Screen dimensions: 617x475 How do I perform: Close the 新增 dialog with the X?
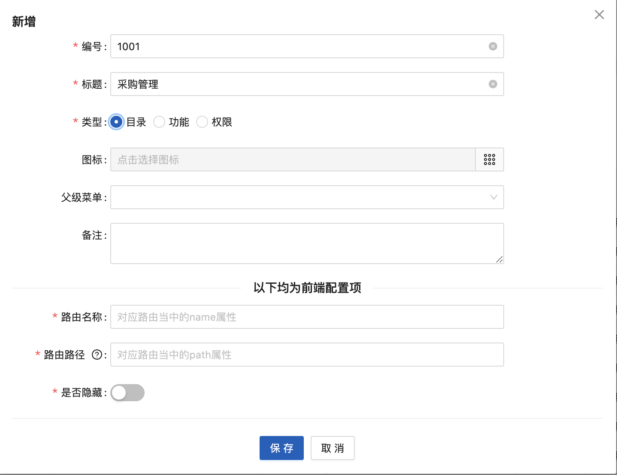pyautogui.click(x=599, y=15)
